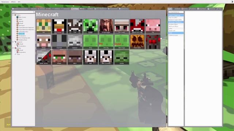
Task: Spawn the Slime Huge NPC
Action: point(122,42)
